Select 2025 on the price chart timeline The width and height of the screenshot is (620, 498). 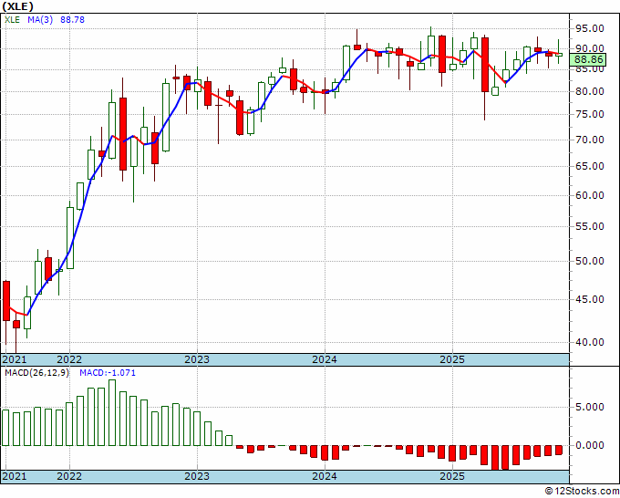tap(453, 360)
